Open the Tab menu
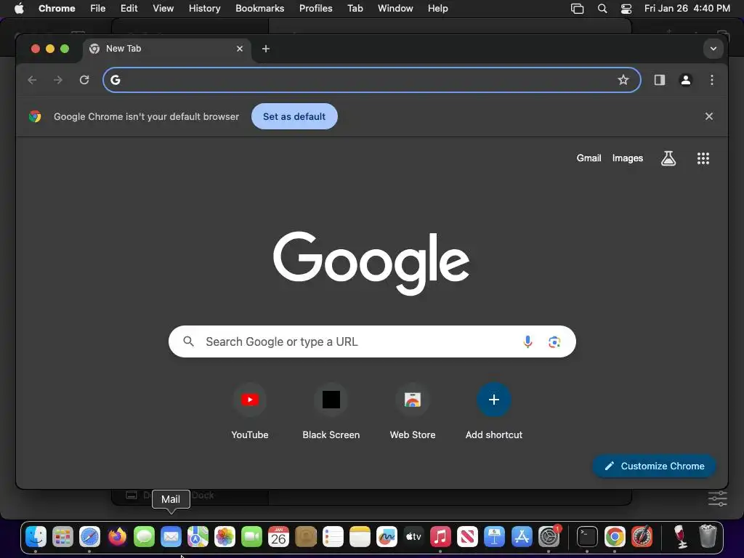 pyautogui.click(x=355, y=8)
